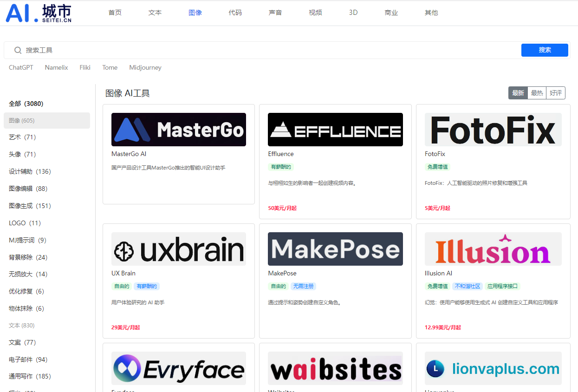Sort tools by 好评

[556, 93]
